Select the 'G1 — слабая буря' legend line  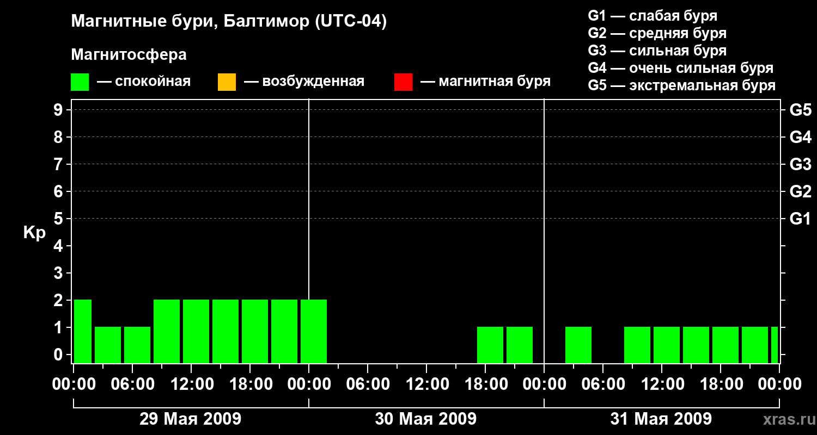pos(653,16)
